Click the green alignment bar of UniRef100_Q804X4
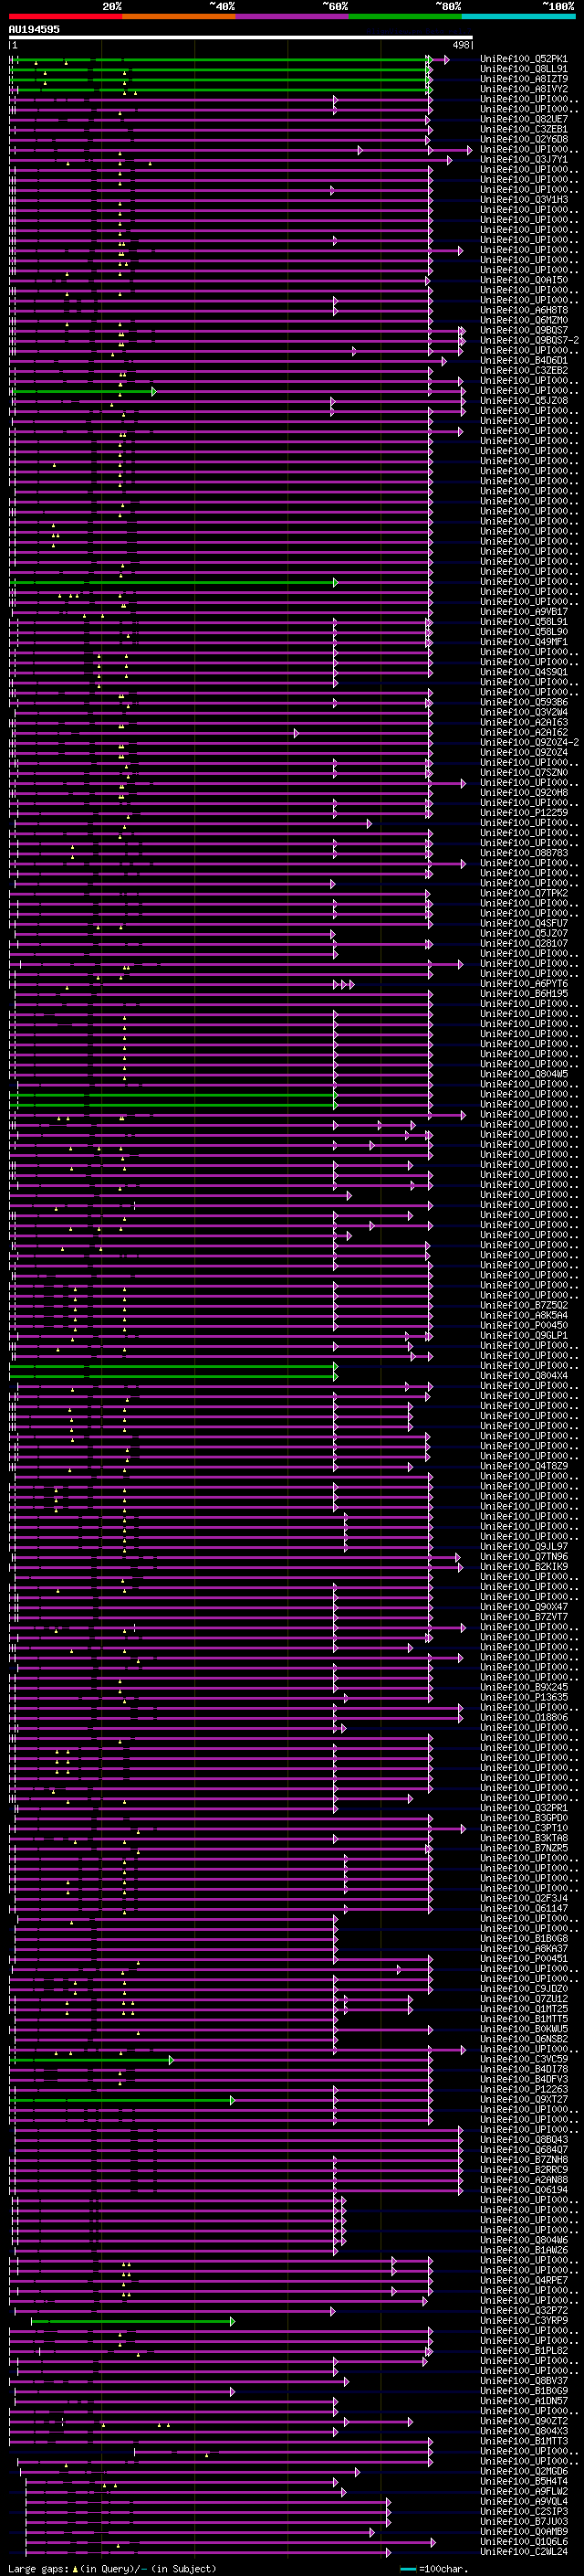This screenshot has height=2576, width=584. point(173,1376)
